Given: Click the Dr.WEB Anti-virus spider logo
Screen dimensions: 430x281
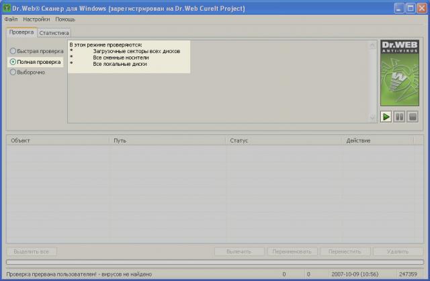Looking at the screenshot, I should click(x=400, y=73).
